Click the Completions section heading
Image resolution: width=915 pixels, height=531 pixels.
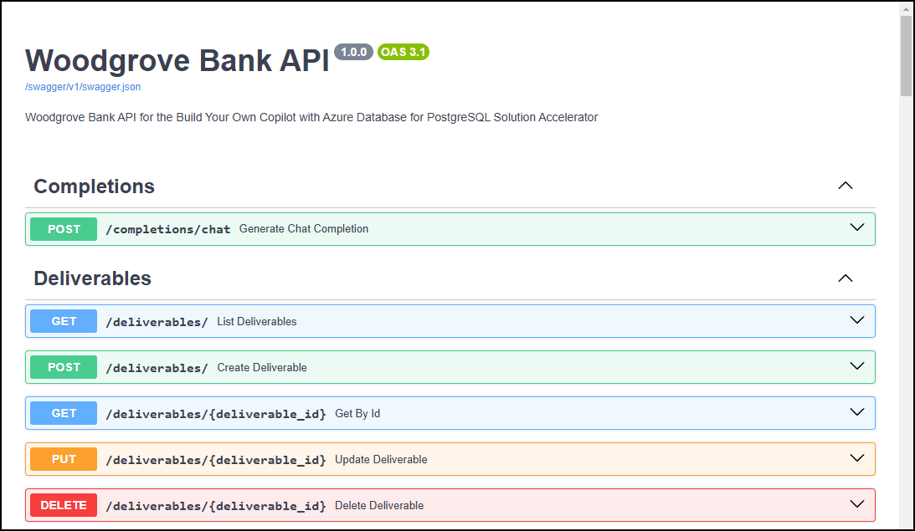94,186
